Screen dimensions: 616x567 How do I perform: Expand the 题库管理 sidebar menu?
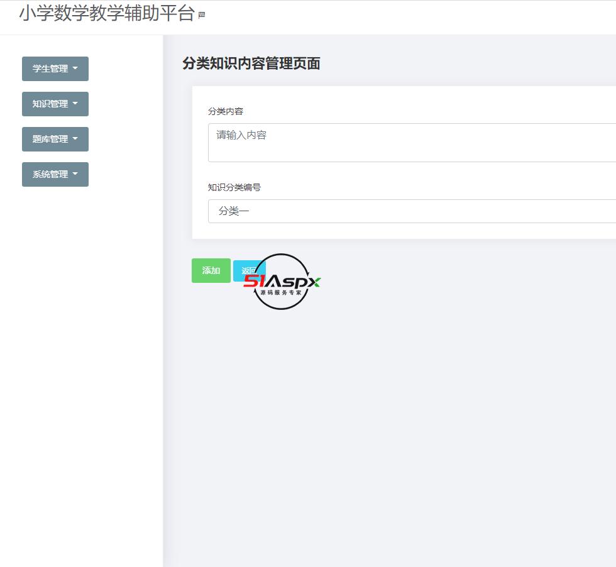pyautogui.click(x=55, y=139)
